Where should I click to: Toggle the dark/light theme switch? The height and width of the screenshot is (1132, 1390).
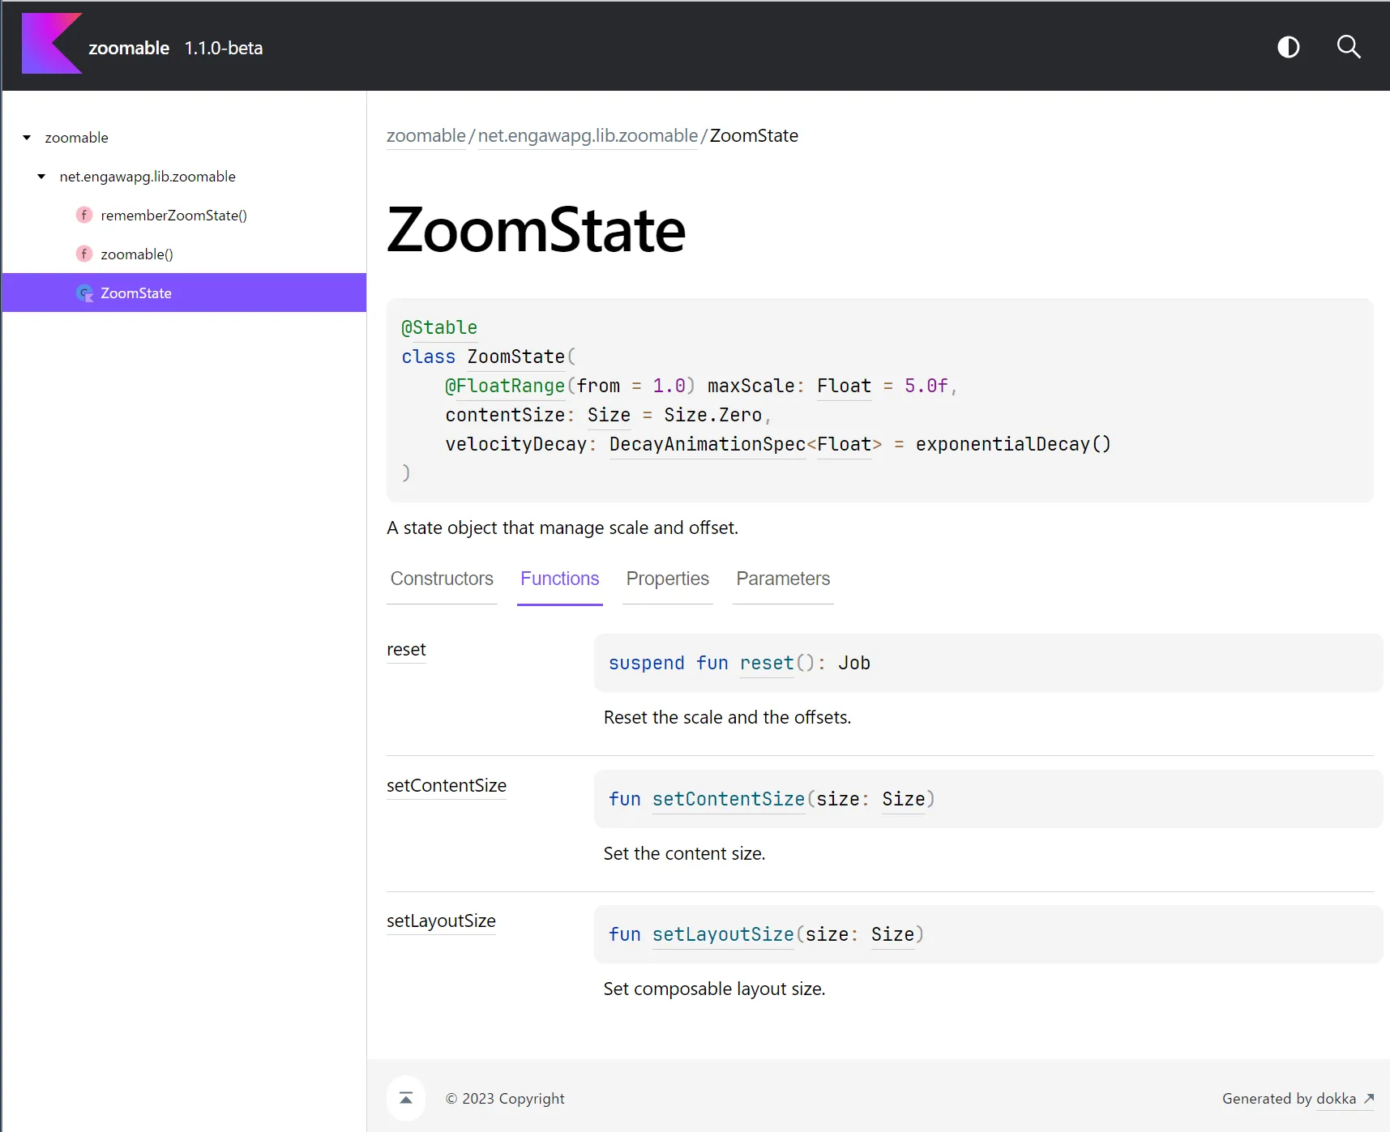[1288, 48]
